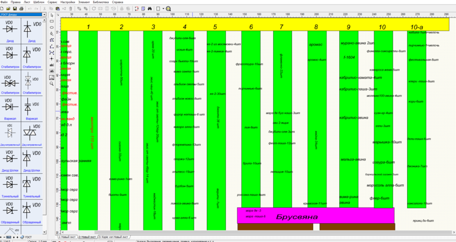Expand the dropdown arrow next to page icon
This screenshot has width=456, height=242.
pyautogui.click(x=162, y=9)
